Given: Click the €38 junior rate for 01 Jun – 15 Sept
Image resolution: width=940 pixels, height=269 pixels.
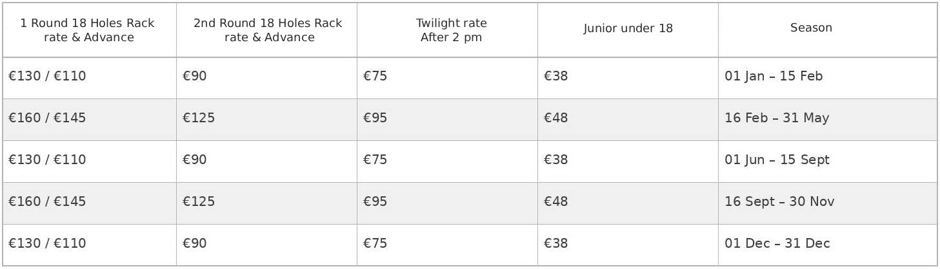Looking at the screenshot, I should coord(556,160).
